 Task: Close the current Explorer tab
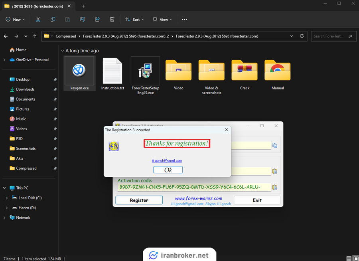click(69, 6)
